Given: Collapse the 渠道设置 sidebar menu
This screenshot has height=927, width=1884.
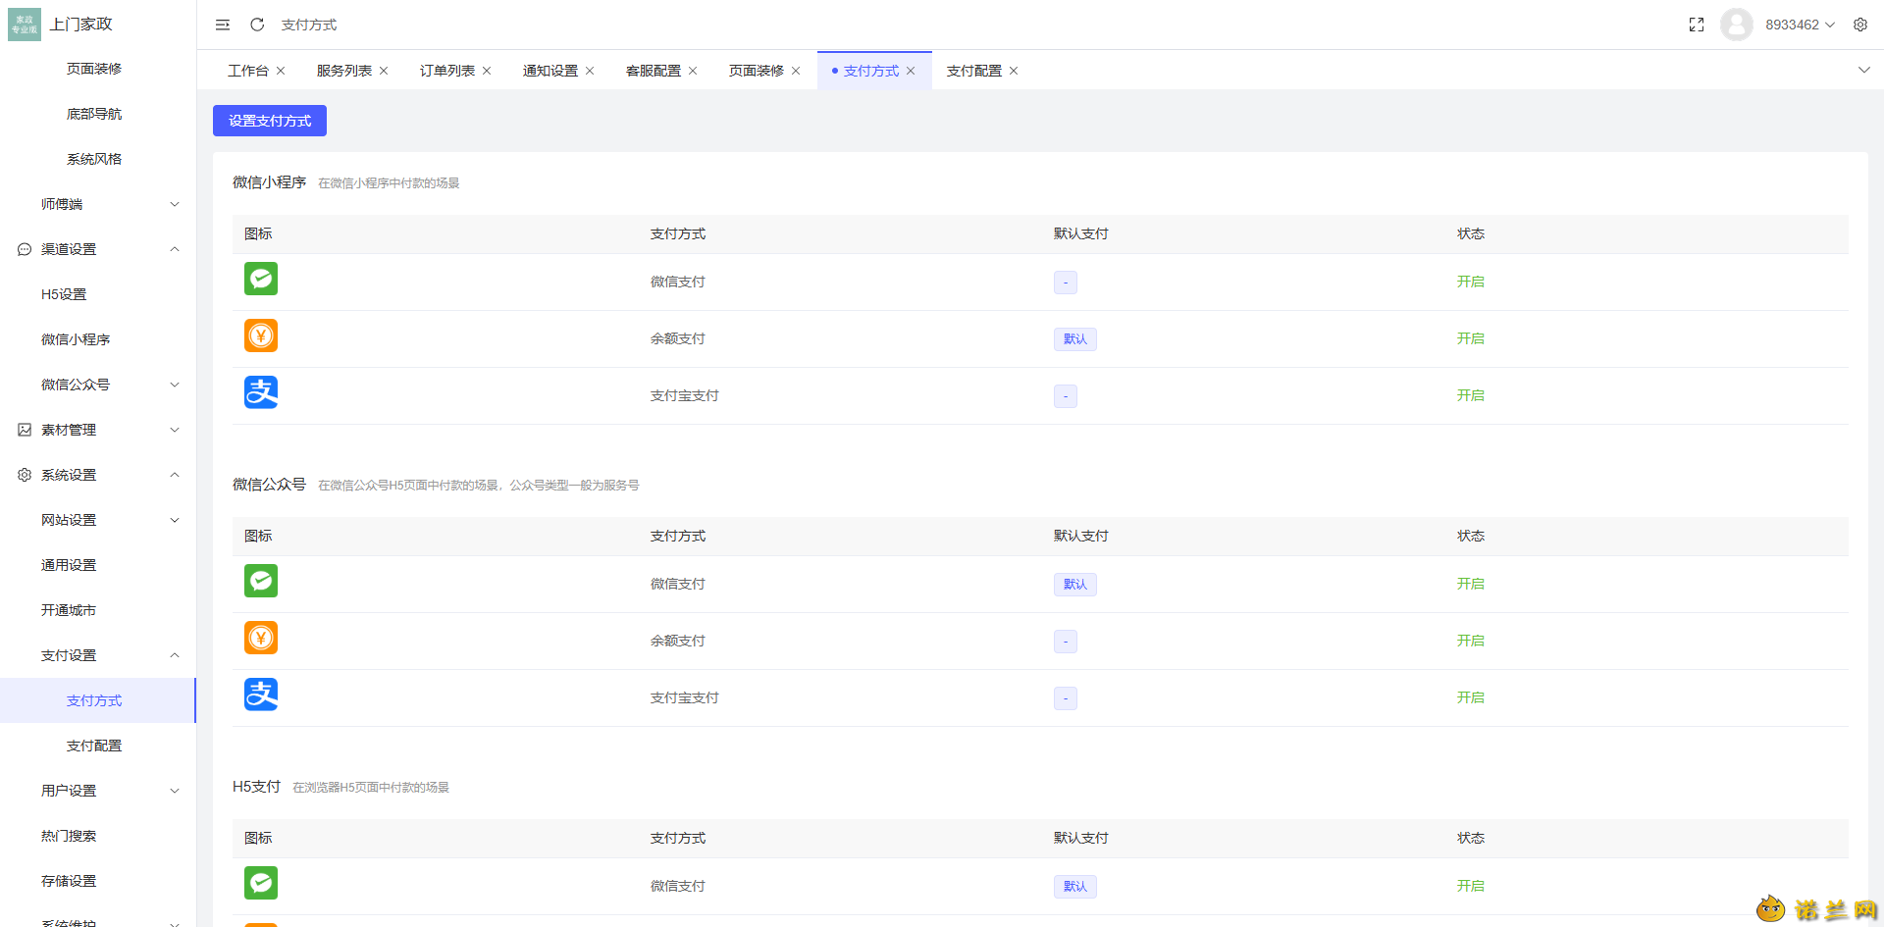Looking at the screenshot, I should pos(98,249).
